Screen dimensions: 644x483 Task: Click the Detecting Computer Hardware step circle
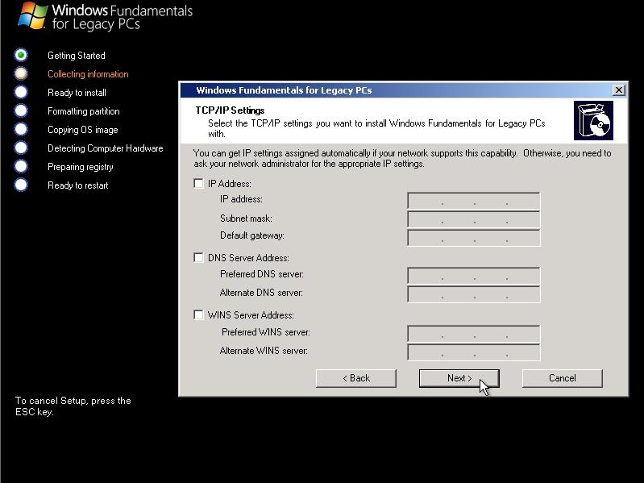(21, 148)
